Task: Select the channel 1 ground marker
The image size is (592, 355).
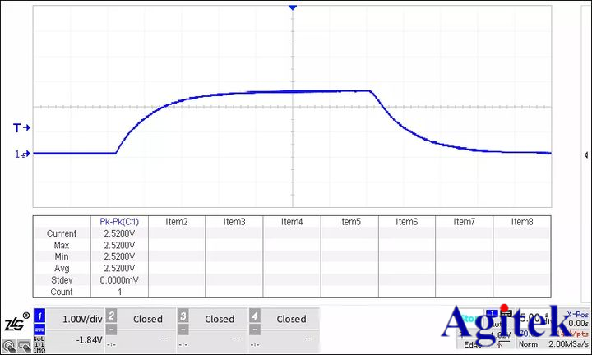Action: click(x=21, y=154)
